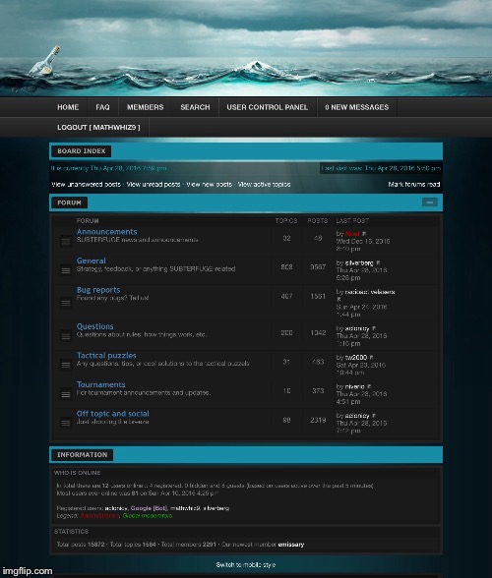Image resolution: width=492 pixels, height=578 pixels.
Task: Open the Tactical puzzles forum
Action: pyautogui.click(x=106, y=356)
